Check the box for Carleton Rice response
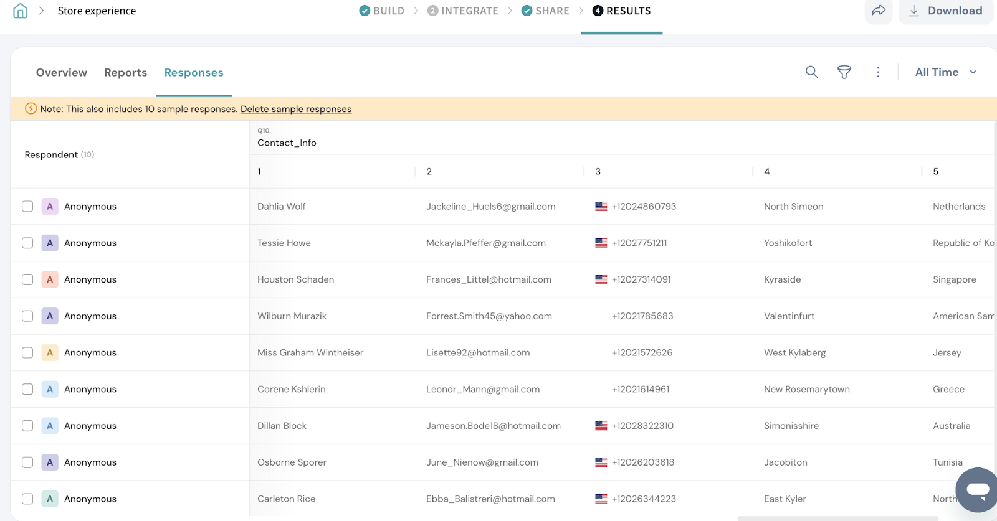The width and height of the screenshot is (997, 521). point(27,499)
